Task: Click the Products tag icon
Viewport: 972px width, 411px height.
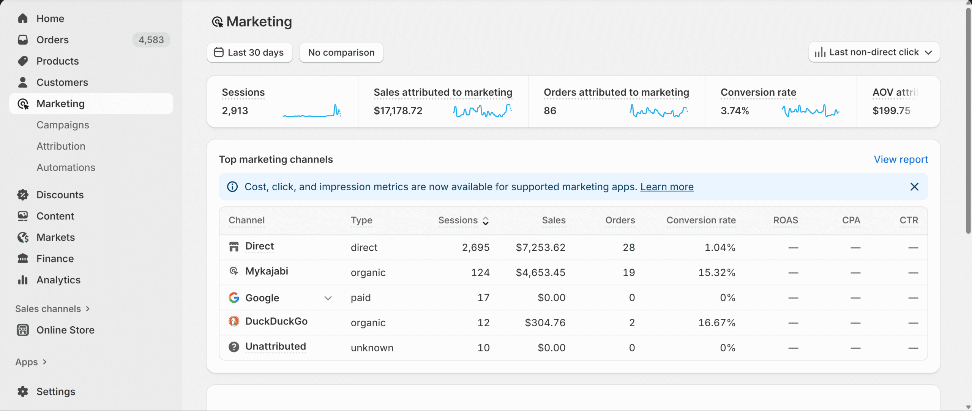Action: click(23, 61)
